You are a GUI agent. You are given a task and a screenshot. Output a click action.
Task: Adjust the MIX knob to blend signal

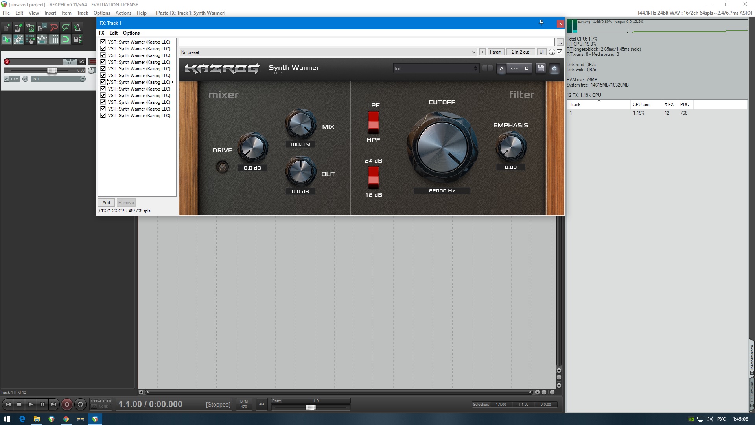click(300, 124)
